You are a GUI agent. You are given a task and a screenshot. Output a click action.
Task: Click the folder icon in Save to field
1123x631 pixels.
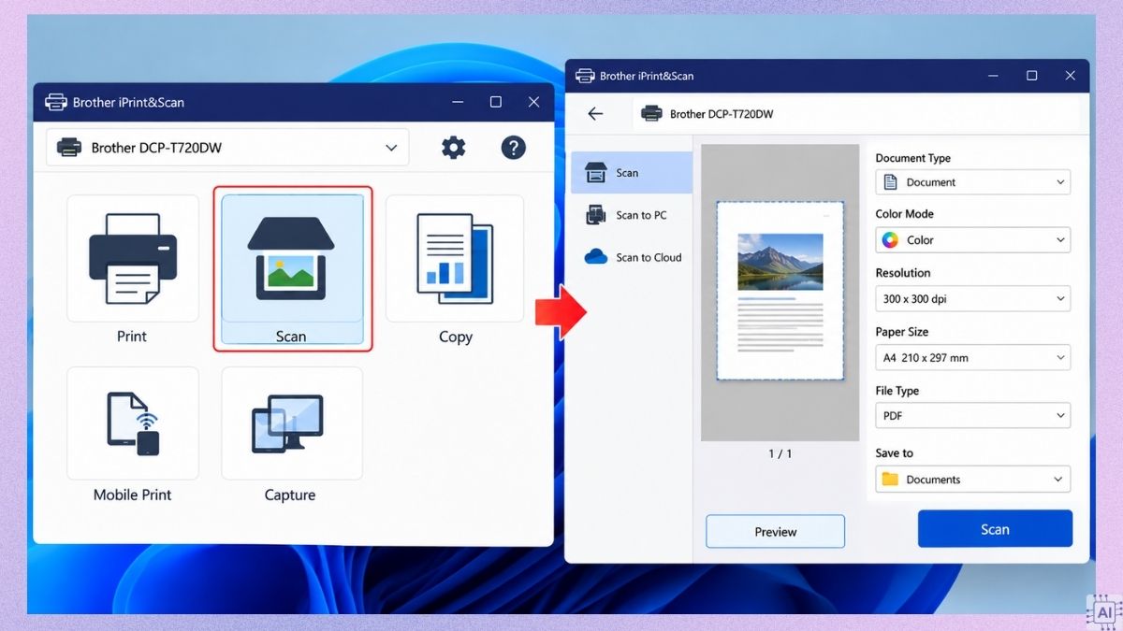tap(890, 480)
